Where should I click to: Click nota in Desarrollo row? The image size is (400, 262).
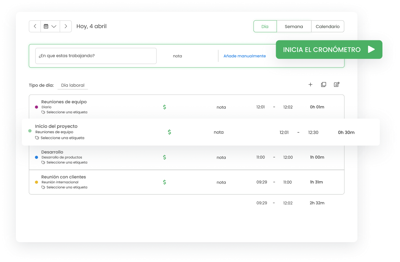click(x=221, y=157)
